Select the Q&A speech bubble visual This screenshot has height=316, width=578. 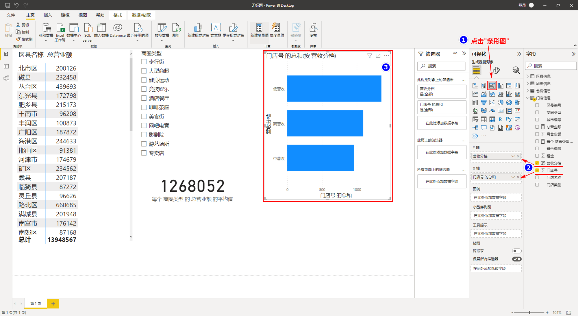tap(483, 127)
